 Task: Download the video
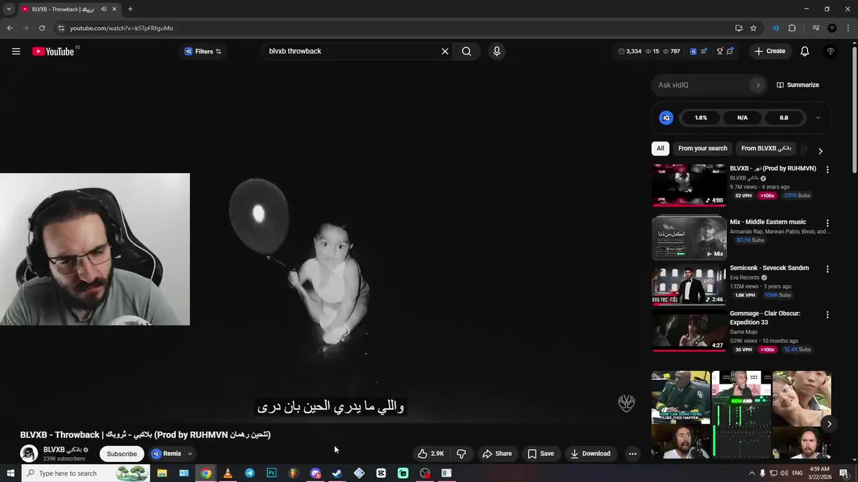pos(591,454)
